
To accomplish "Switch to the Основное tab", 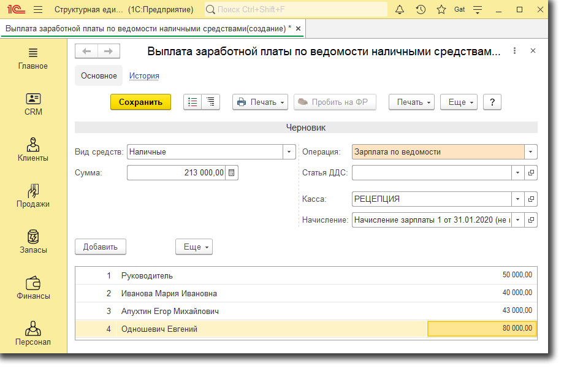I will tap(99, 76).
